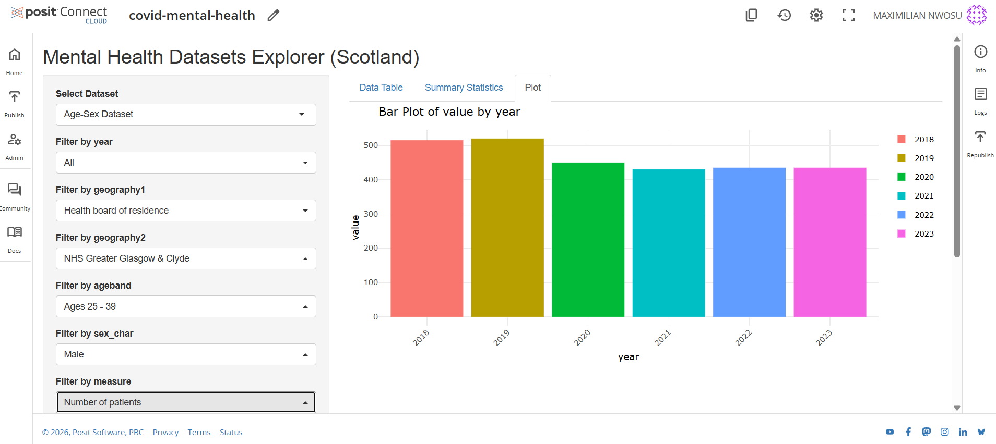This screenshot has height=444, width=996.
Task: Expand the Filter by ageband dropdown
Action: pyautogui.click(x=186, y=306)
